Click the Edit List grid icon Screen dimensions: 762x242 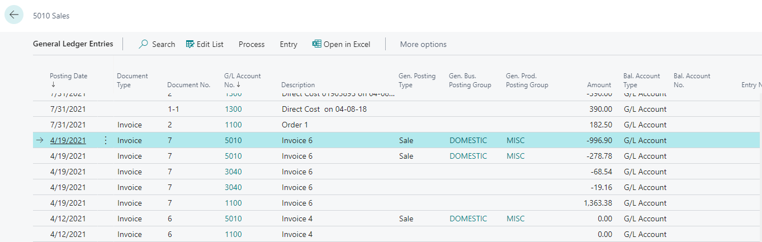(x=190, y=44)
